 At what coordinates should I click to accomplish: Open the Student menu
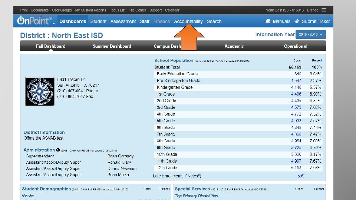click(98, 21)
